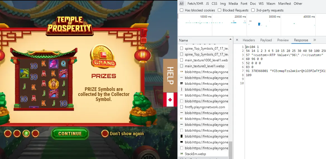The width and height of the screenshot is (326, 159).
Task: Click file icon beside fmtfly.playngonetwork.com
Action: click(182, 107)
